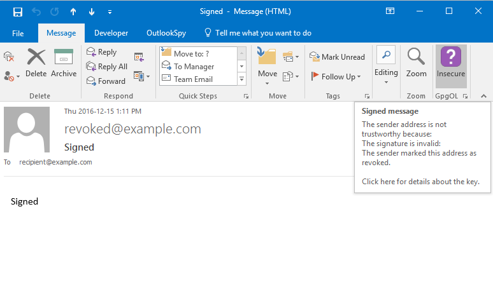Collapse the ribbon with the chevron

(x=483, y=96)
